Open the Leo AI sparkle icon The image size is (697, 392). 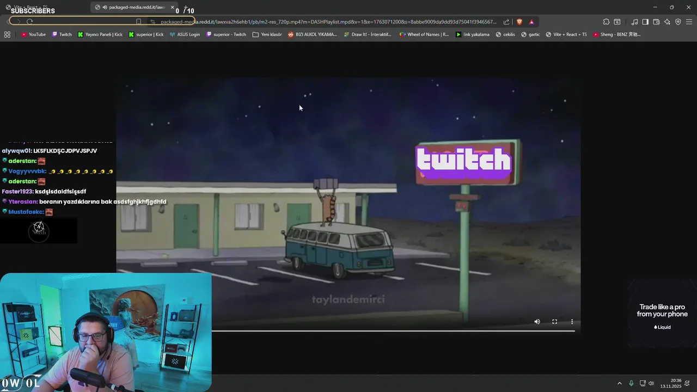click(x=667, y=22)
